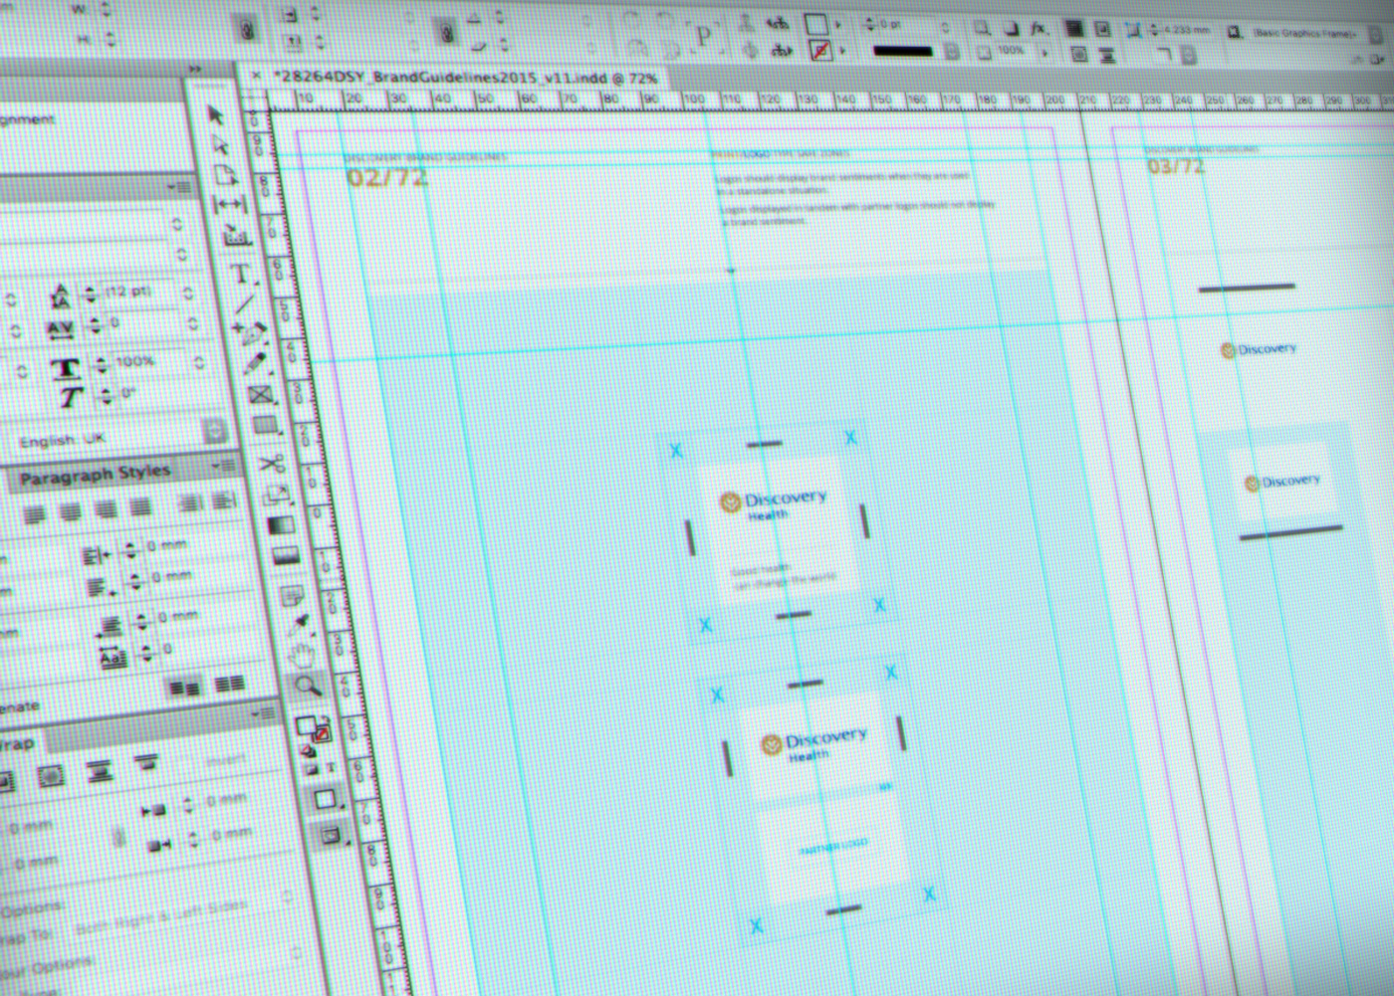Image resolution: width=1394 pixels, height=996 pixels.
Task: Select the Page tool
Action: click(x=225, y=175)
